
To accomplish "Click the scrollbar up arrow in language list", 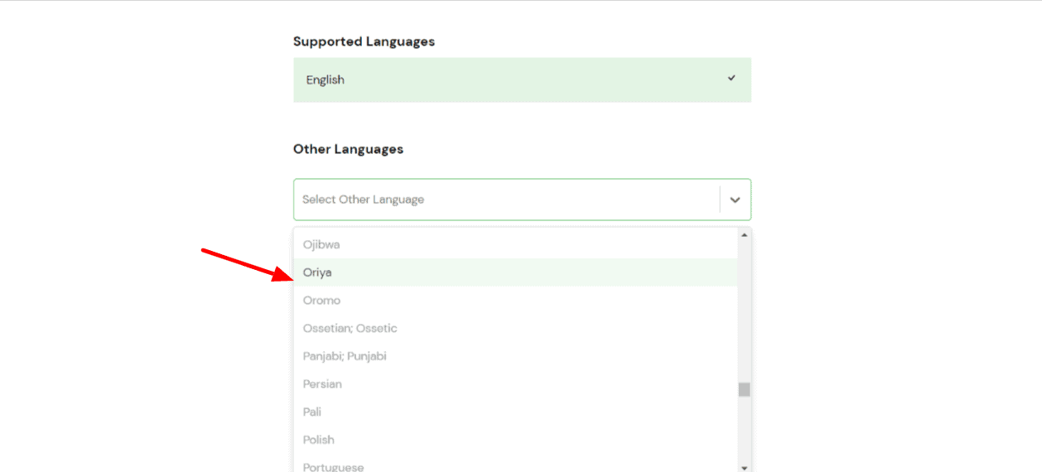I will [x=744, y=236].
